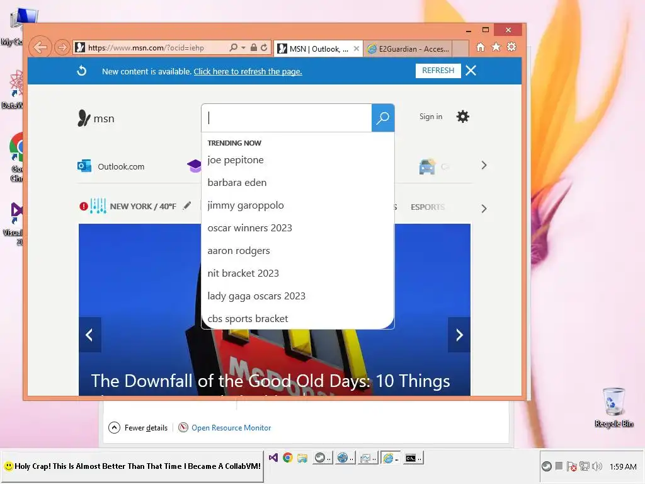
Task: Open a new blank tab
Action: tap(460, 49)
